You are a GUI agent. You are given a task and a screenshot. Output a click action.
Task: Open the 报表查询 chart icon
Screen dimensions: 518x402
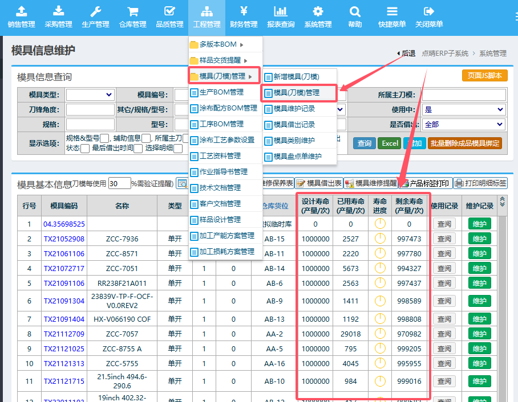[281, 12]
